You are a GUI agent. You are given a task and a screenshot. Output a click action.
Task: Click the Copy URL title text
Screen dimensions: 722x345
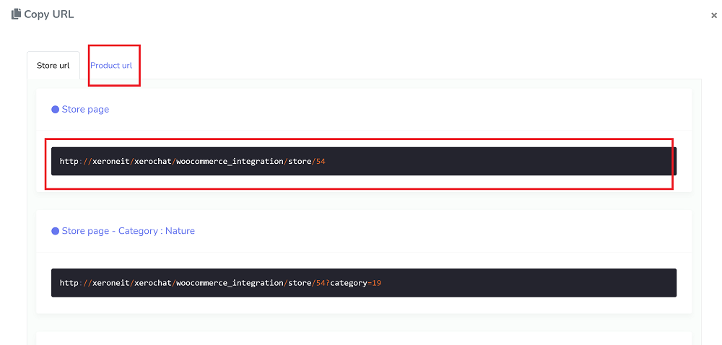(49, 14)
